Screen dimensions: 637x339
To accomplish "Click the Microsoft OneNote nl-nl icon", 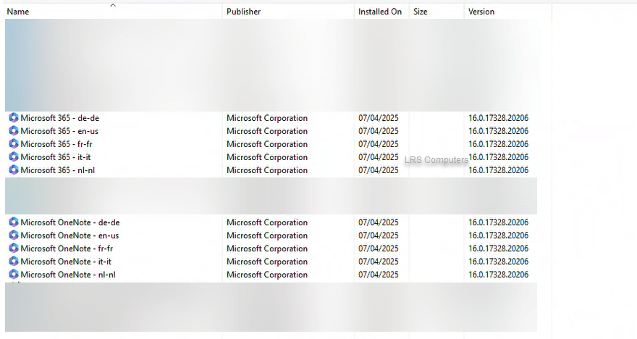I will pyautogui.click(x=13, y=275).
